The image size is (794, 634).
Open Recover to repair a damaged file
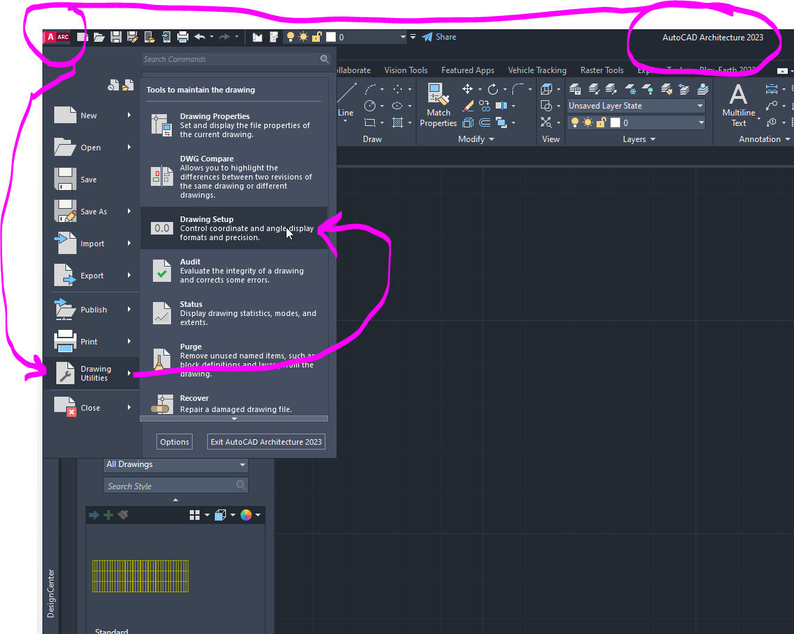pyautogui.click(x=209, y=402)
